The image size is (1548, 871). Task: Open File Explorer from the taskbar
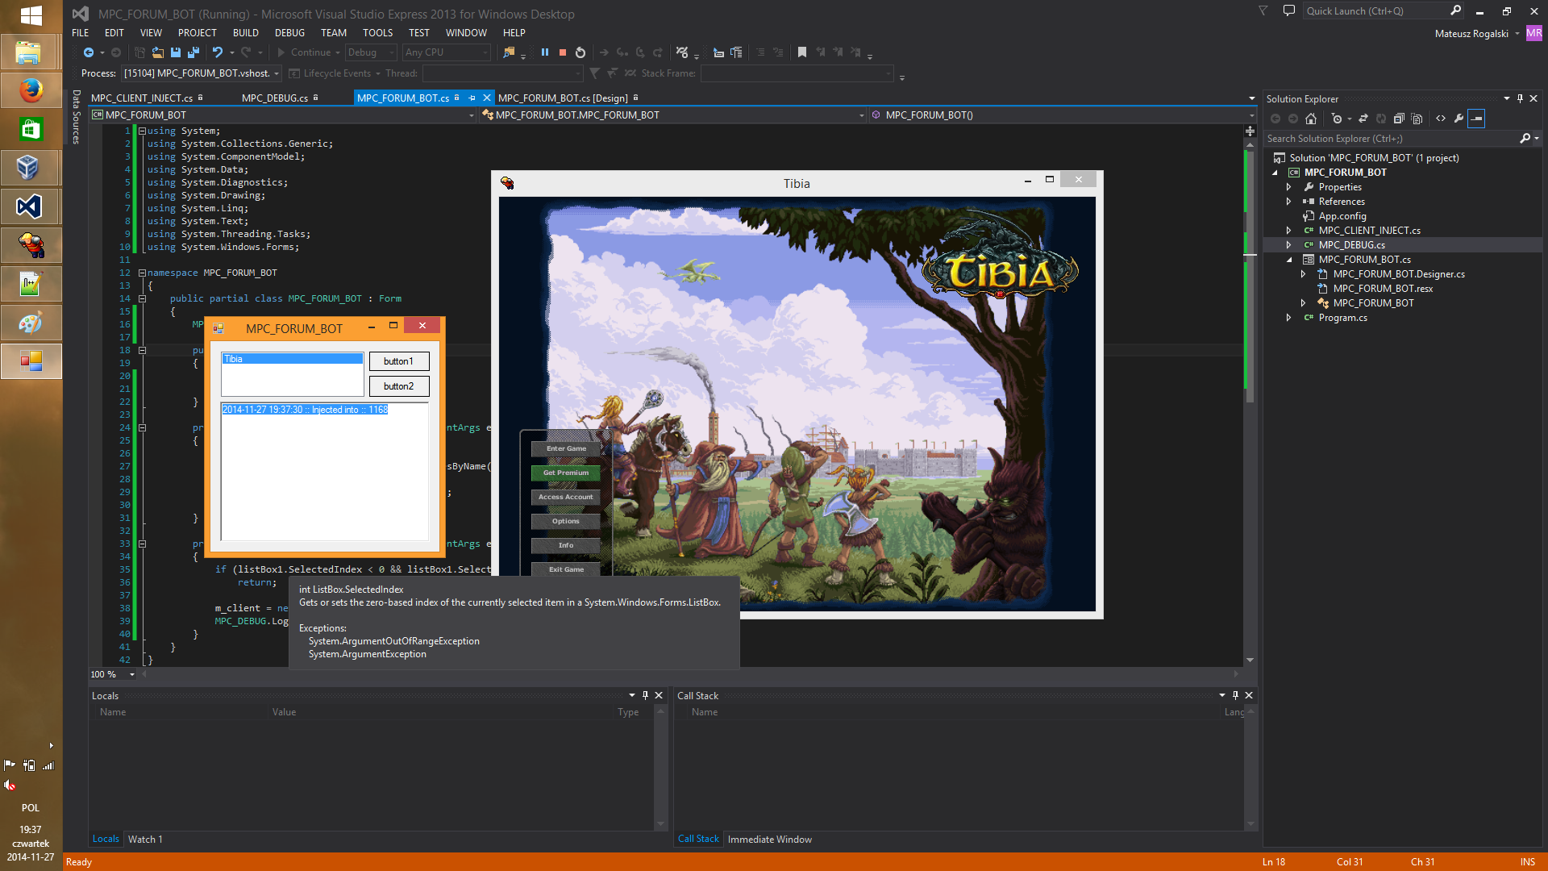point(31,52)
